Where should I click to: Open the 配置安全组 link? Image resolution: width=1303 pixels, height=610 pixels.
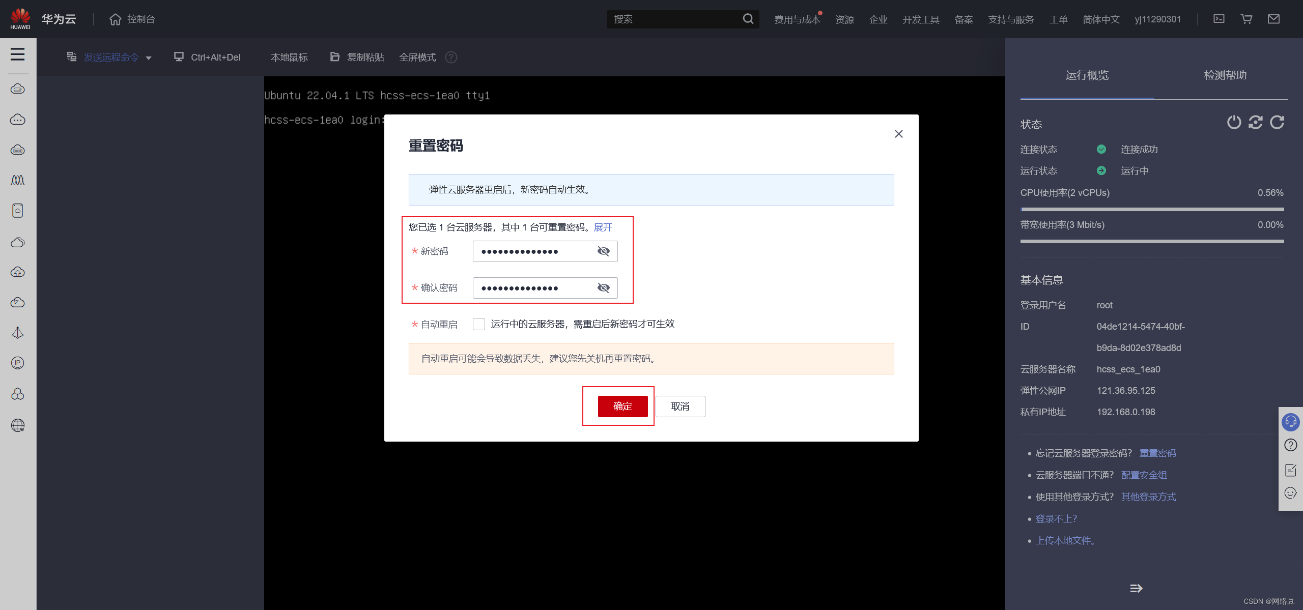(1144, 475)
